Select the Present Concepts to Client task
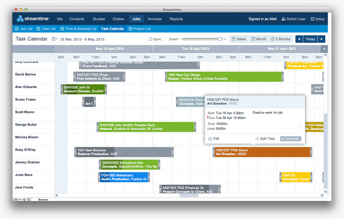This screenshot has height=219, width=344. (x=190, y=189)
